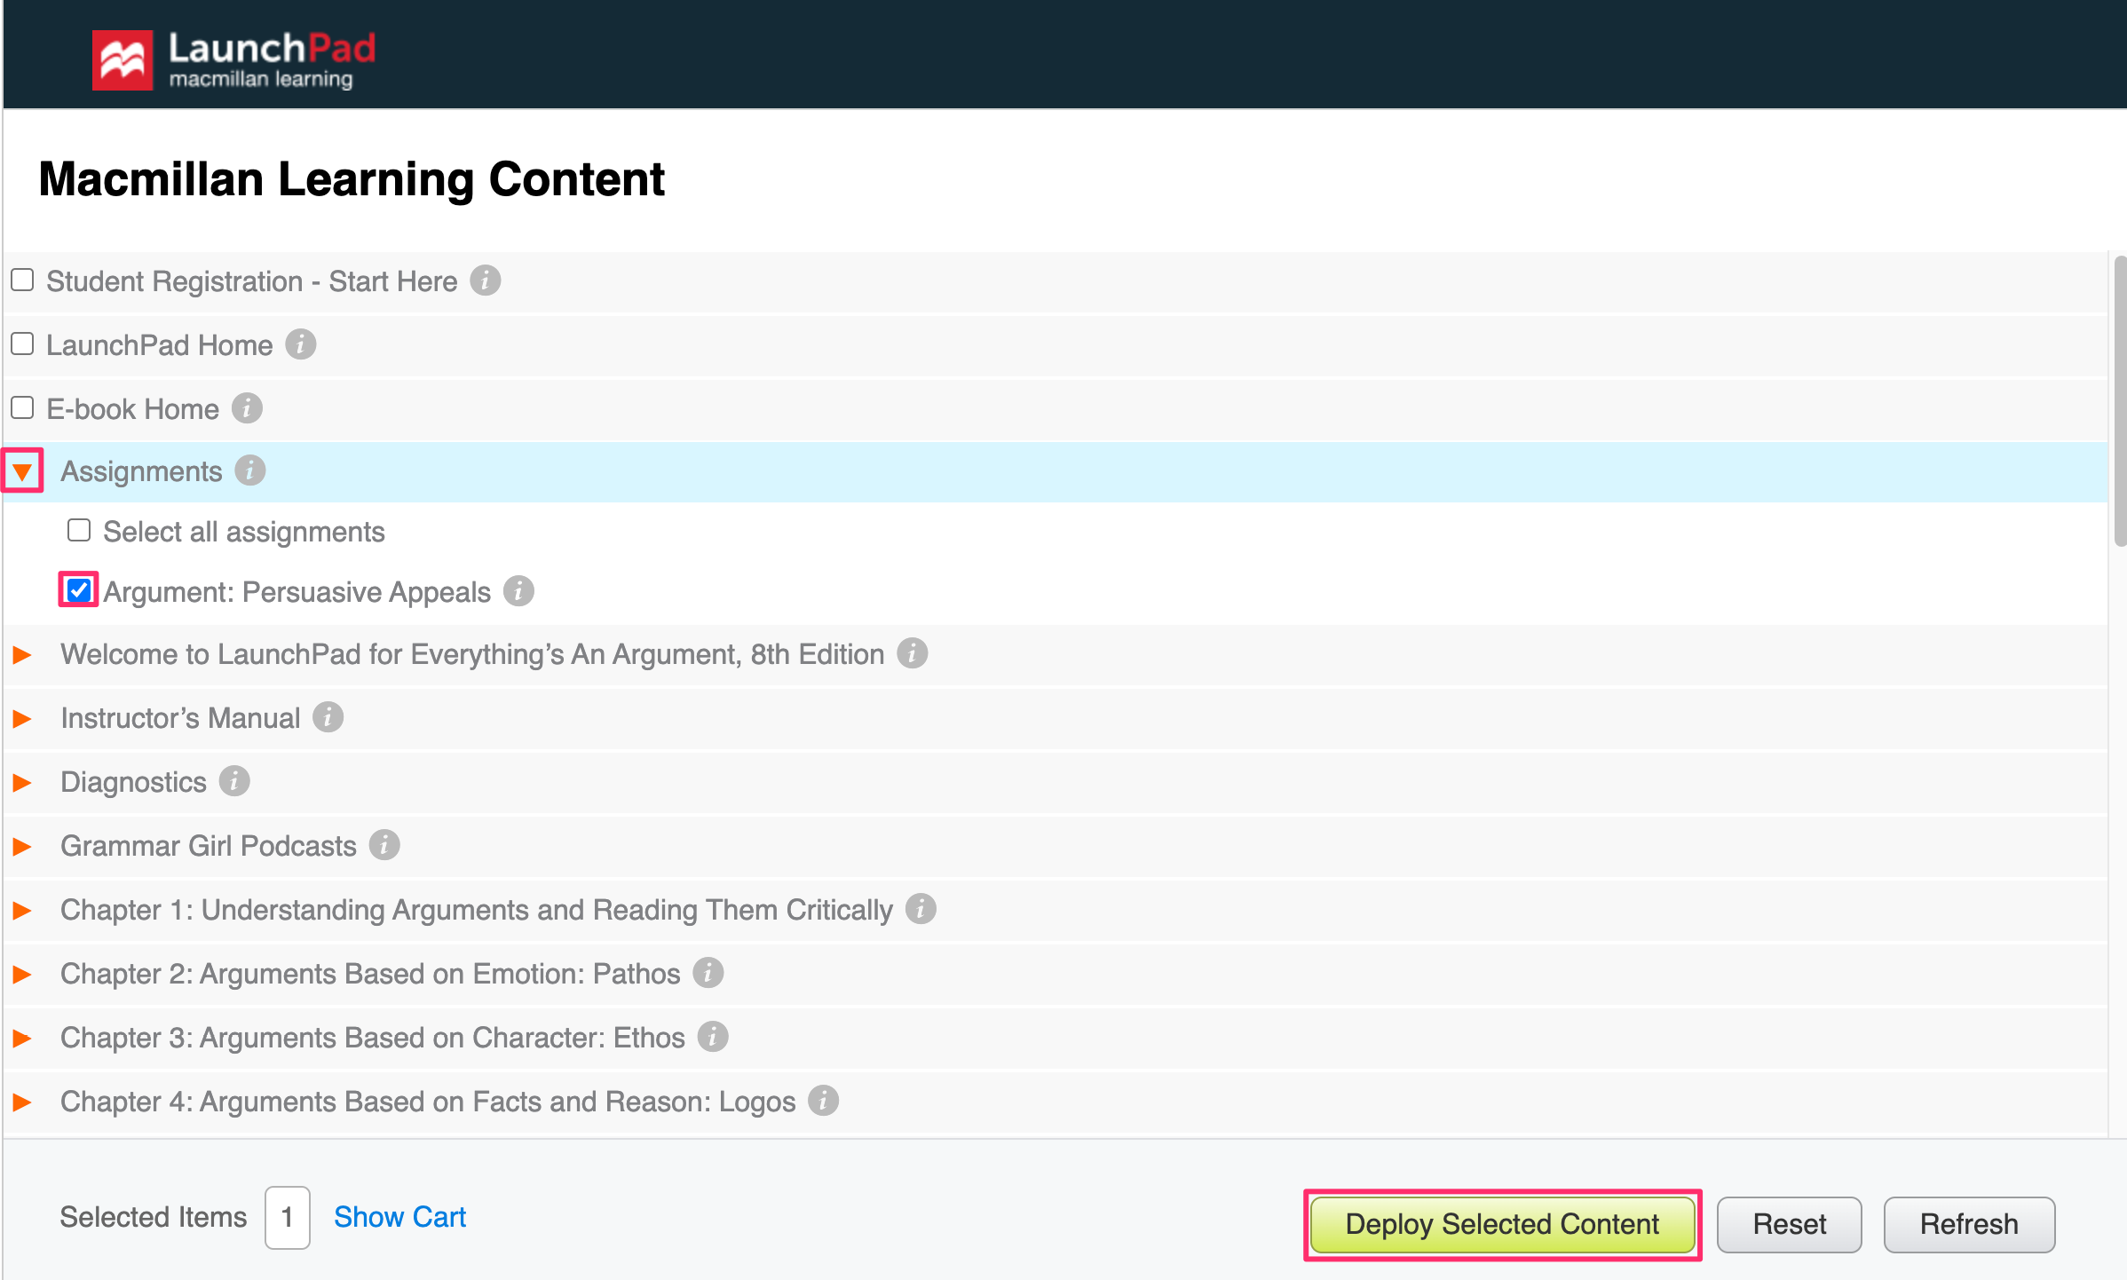
Task: Uncheck Argument: Persuasive Appeals checkbox
Action: [79, 590]
